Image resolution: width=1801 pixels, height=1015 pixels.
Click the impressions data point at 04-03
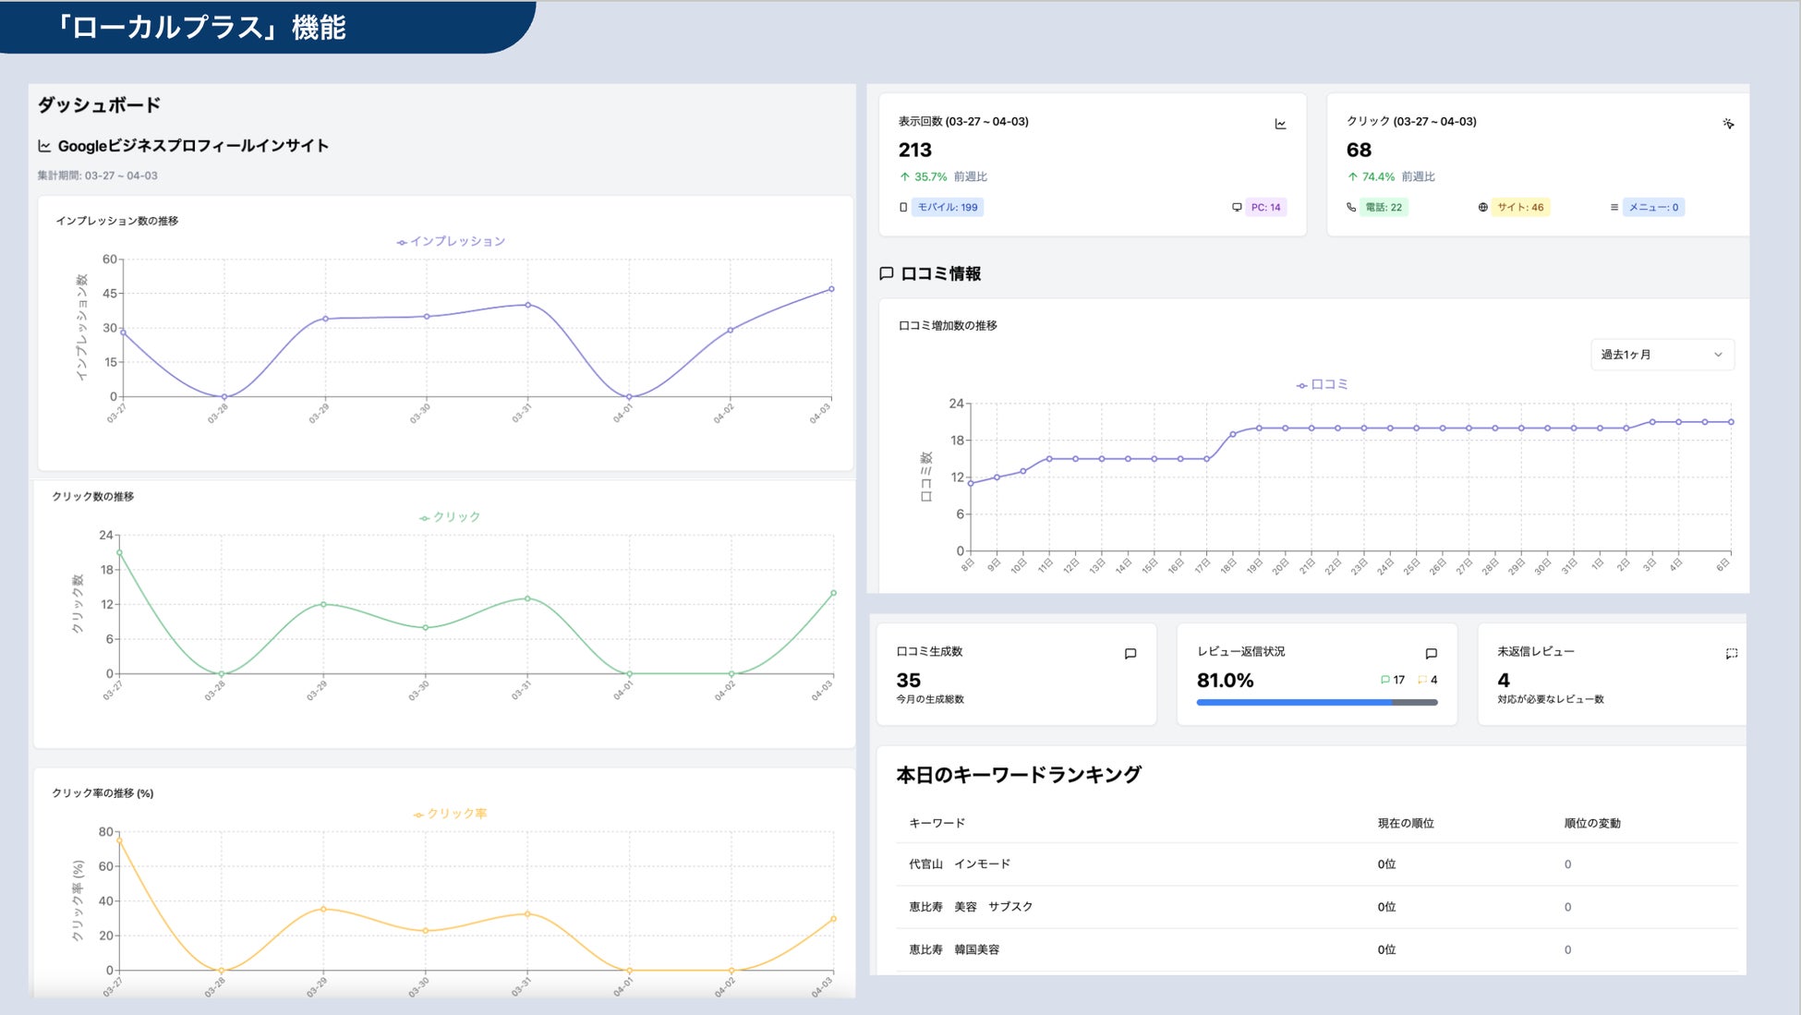(831, 289)
